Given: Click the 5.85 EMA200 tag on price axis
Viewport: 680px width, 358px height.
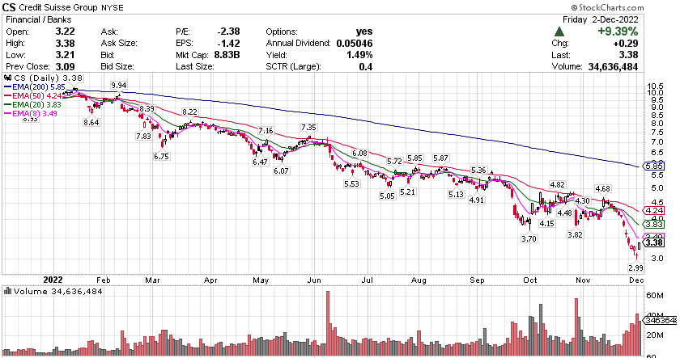Looking at the screenshot, I should pyautogui.click(x=654, y=166).
